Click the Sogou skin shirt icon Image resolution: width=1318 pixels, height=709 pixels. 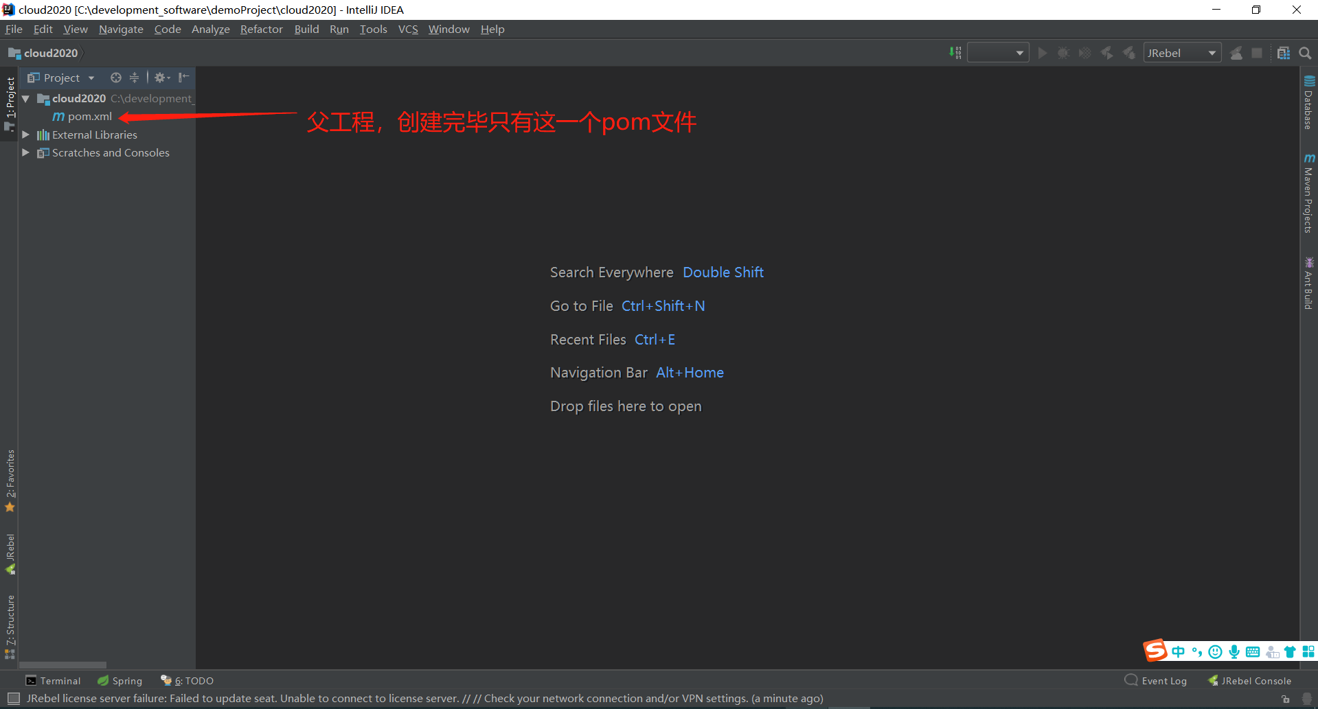pos(1290,652)
